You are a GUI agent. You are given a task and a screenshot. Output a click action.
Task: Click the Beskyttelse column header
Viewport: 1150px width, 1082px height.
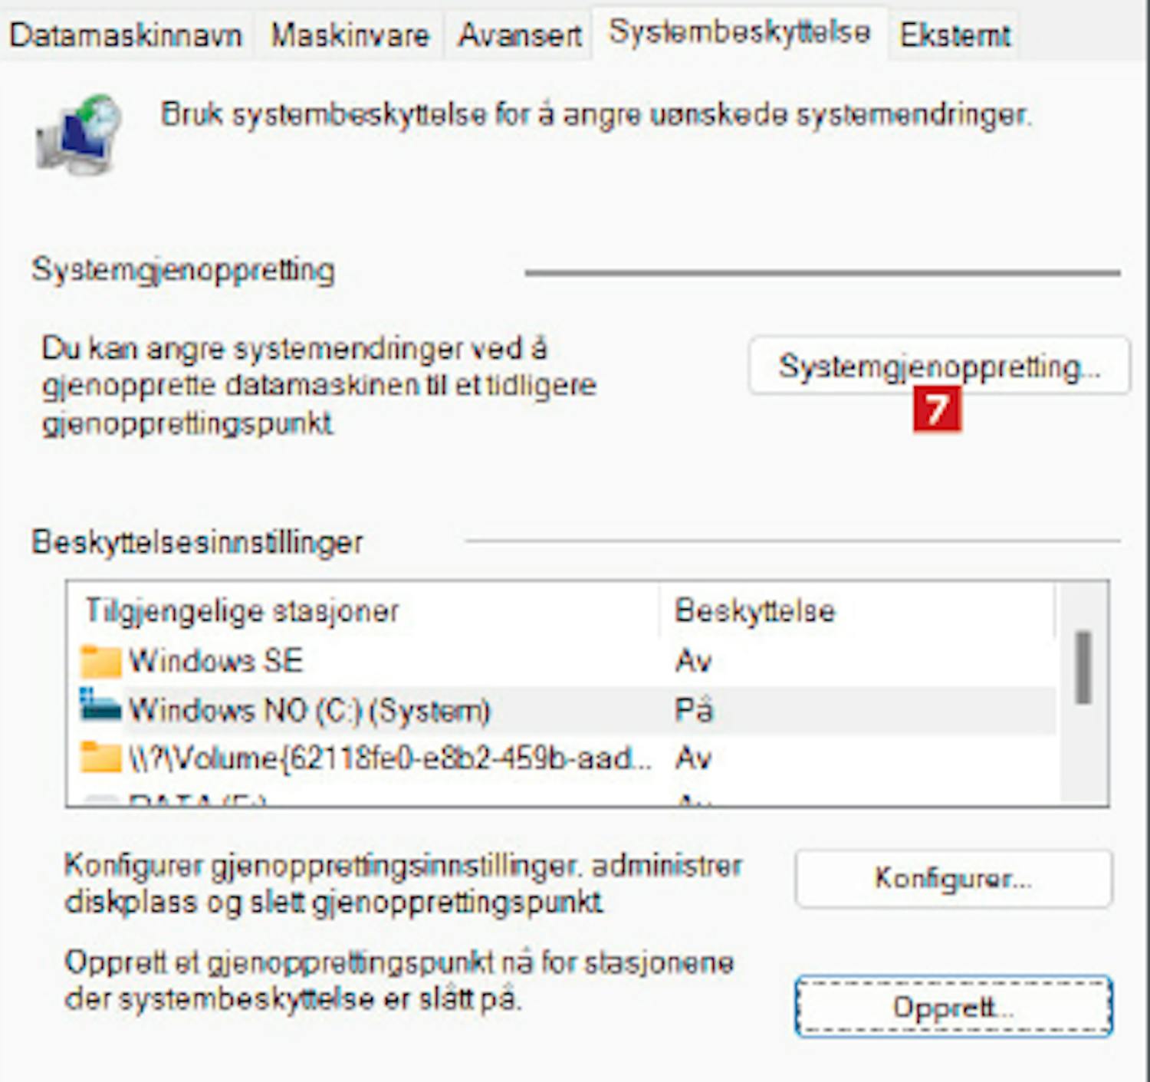point(754,611)
